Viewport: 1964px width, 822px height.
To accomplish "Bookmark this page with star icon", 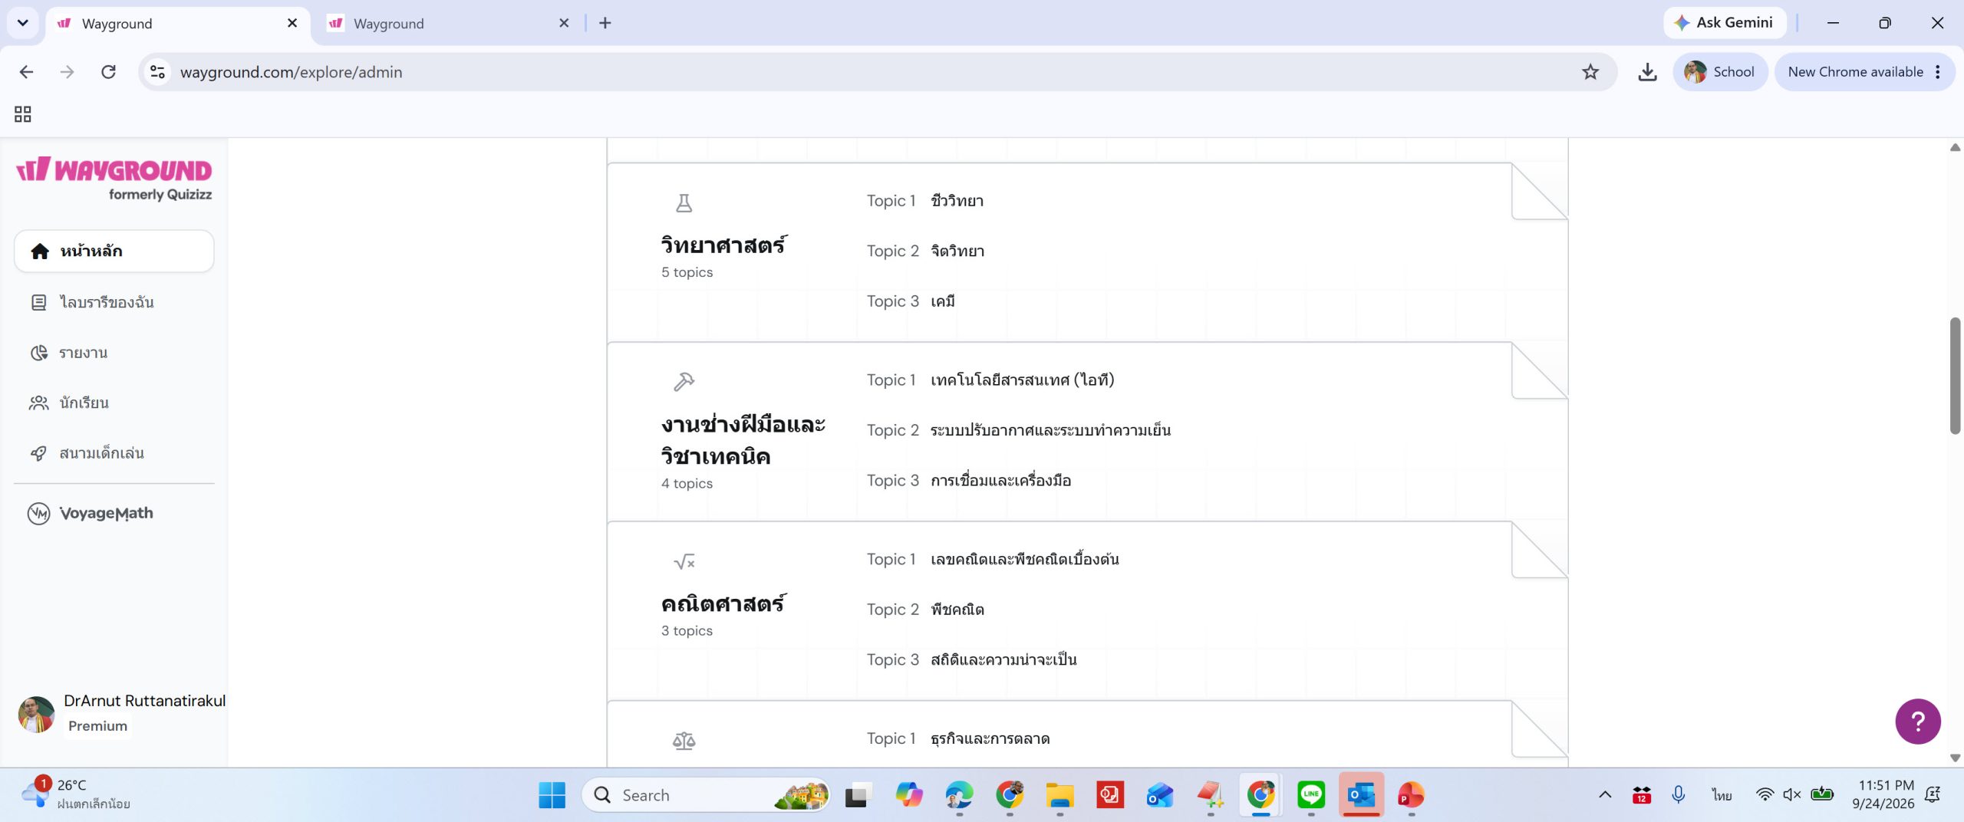I will coord(1590,72).
